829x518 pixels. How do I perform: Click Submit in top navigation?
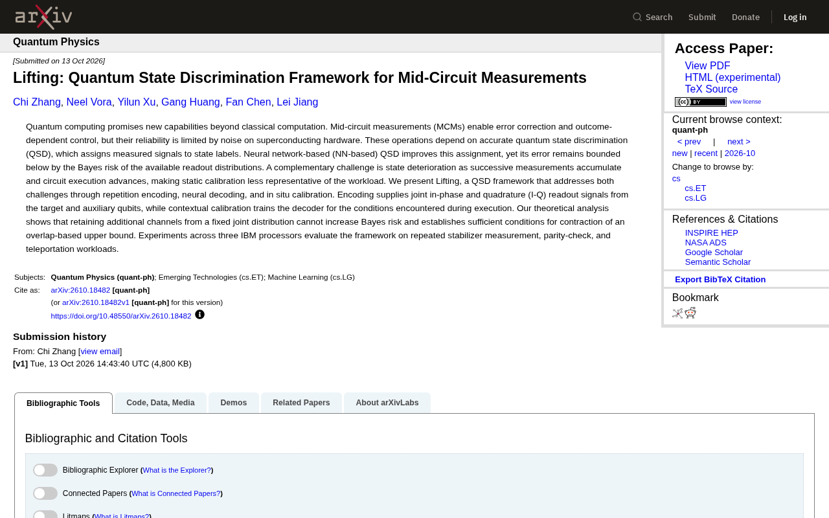coord(702,17)
